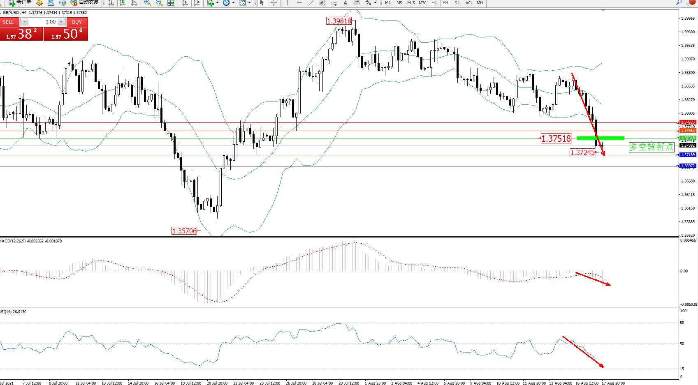Switch chart to candlestick display icon
Viewport: 698px width, 385px height.
click(x=123, y=3)
